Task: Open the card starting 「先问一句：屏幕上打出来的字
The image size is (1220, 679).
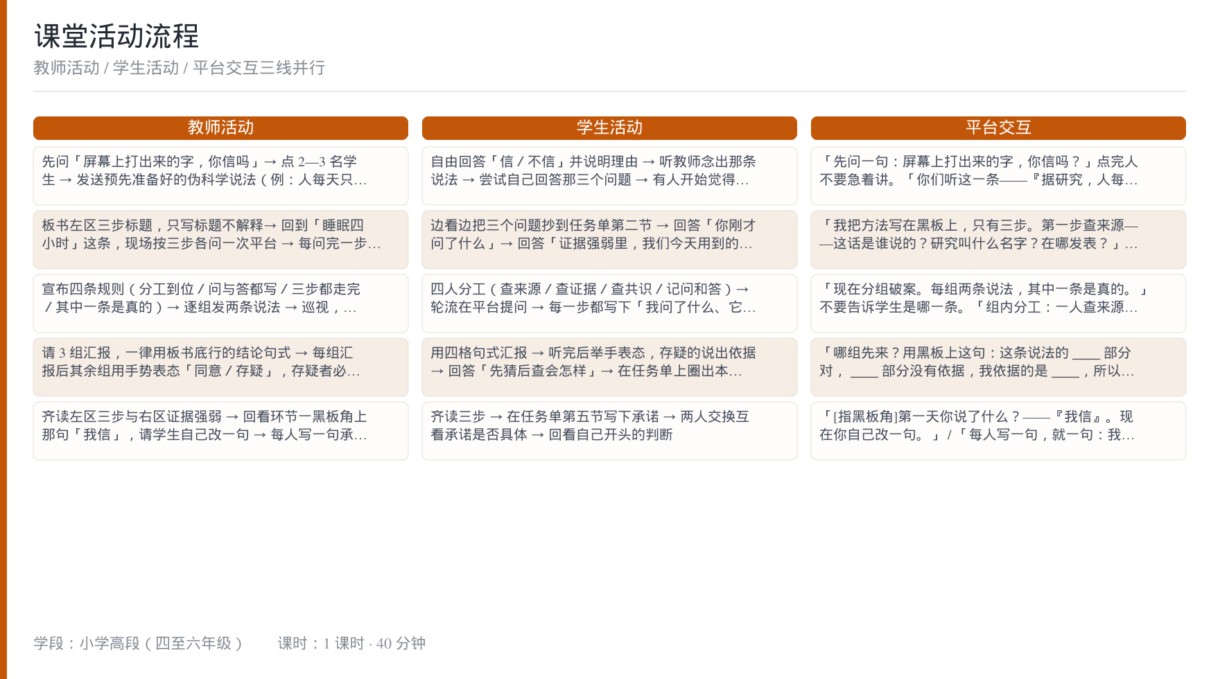Action: pyautogui.click(x=998, y=176)
